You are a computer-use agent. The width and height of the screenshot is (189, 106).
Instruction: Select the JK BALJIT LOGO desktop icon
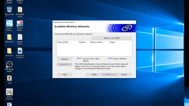pyautogui.click(x=20, y=2)
